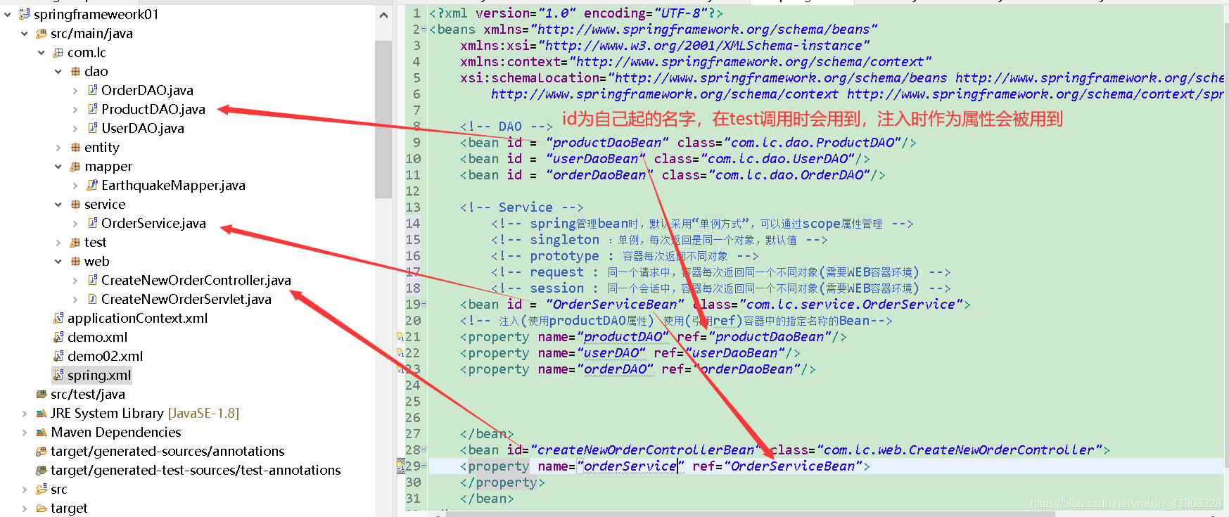
Task: Expand OrderDAO.java file node
Action: tap(75, 90)
